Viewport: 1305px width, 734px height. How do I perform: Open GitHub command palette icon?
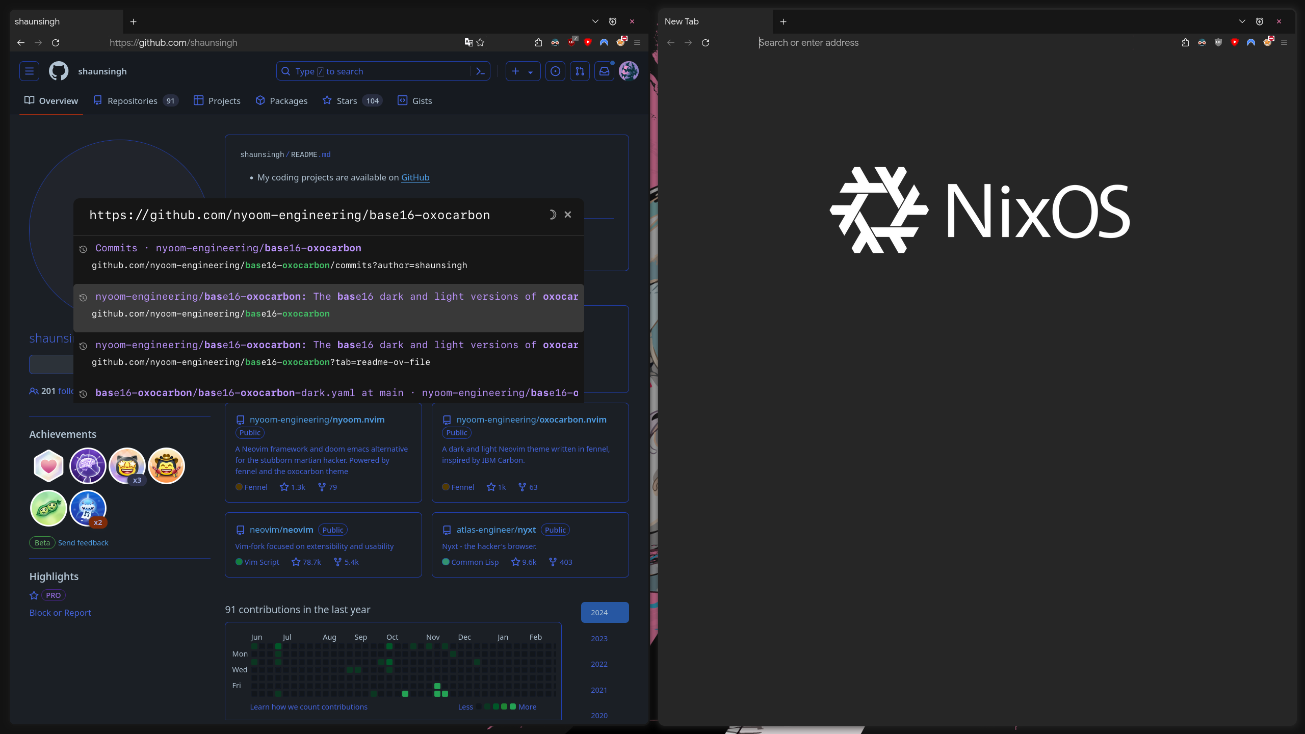pos(480,71)
